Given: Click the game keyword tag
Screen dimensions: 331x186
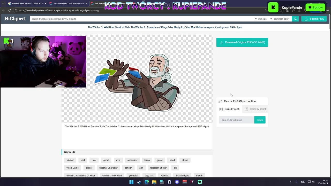Looking at the screenshot, I should point(160,160).
